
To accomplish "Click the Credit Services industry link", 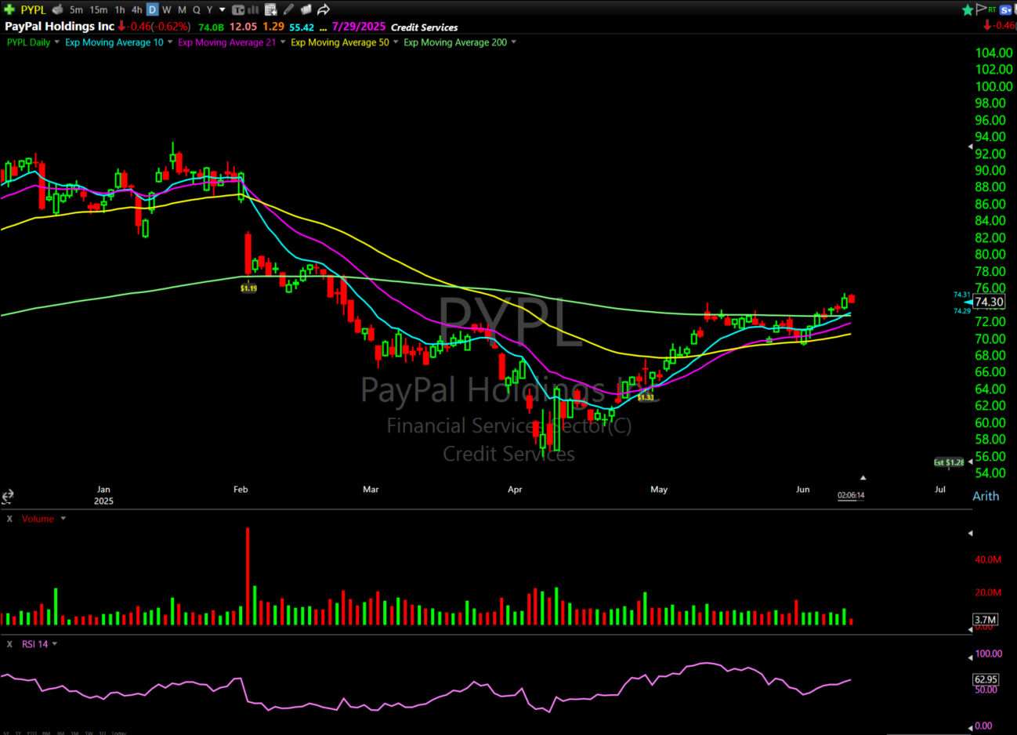I will tap(425, 27).
